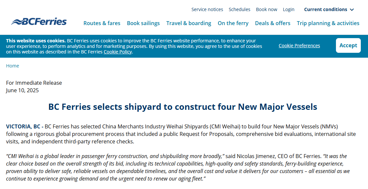Accept the cookie notice
368x189 pixels.
coord(348,45)
